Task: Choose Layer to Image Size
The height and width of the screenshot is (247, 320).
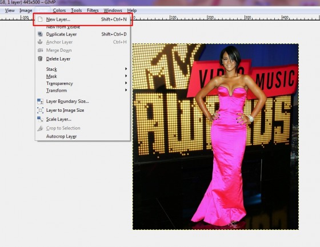Action: click(x=83, y=110)
